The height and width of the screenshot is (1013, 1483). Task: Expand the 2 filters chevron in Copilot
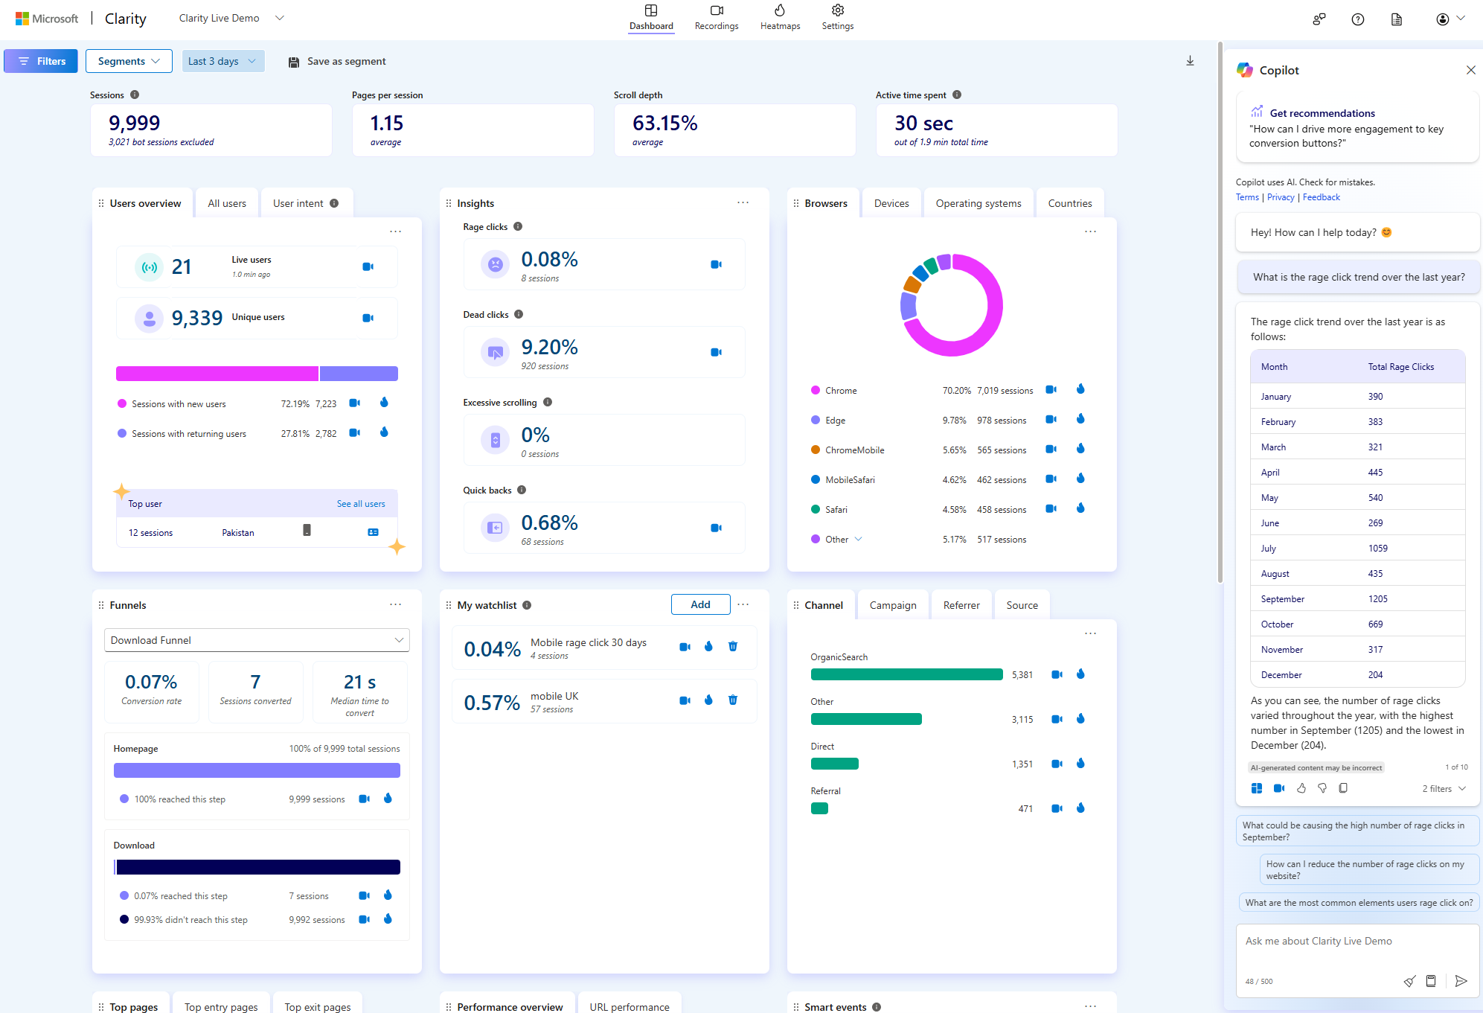(x=1462, y=789)
